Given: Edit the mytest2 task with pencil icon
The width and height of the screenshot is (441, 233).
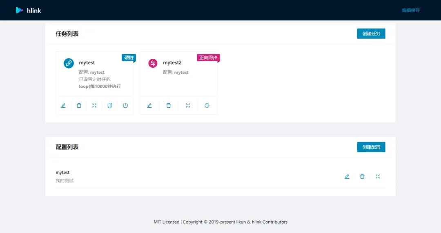Looking at the screenshot, I should click(149, 105).
